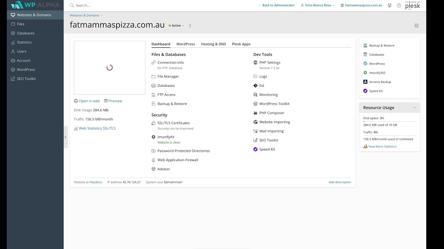Open the WordPress Toolkit icon
444x249 pixels.
255,104
